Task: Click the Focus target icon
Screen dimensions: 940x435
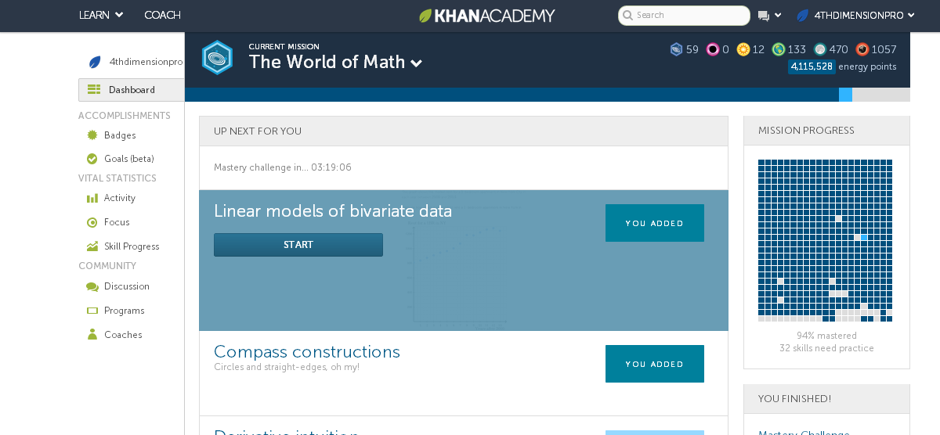Action: (92, 223)
